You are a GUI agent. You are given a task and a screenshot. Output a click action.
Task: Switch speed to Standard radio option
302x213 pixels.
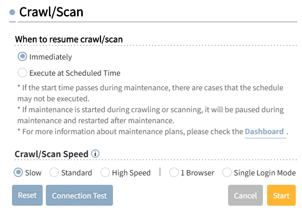54,172
